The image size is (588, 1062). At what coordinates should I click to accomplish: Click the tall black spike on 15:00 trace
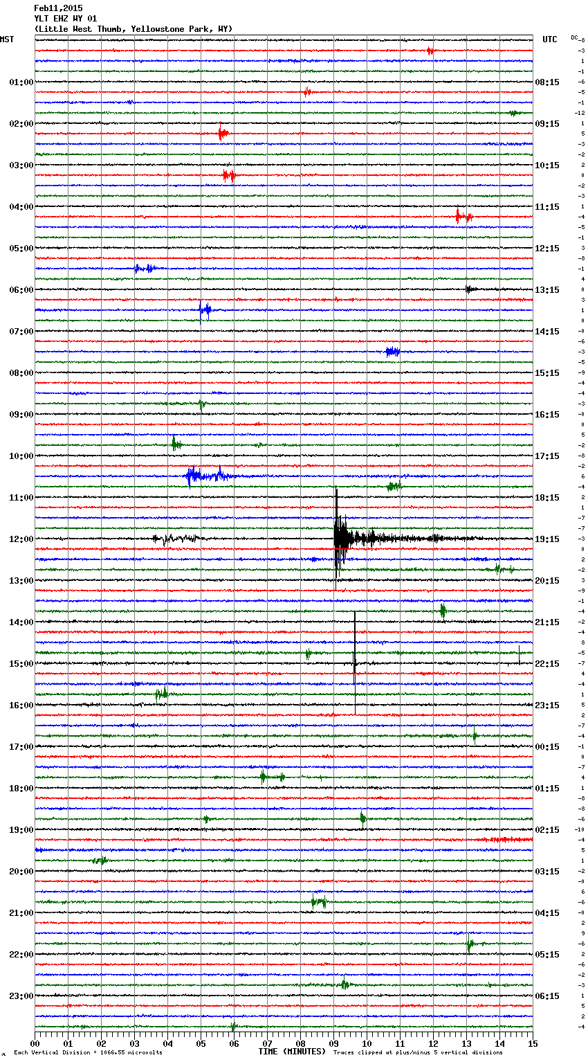pos(355,663)
